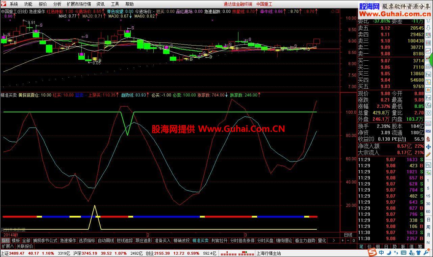Click the blue four-way move arrows icon

point(428,146)
